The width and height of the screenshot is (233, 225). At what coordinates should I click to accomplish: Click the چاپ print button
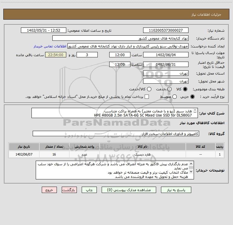[89, 190]
